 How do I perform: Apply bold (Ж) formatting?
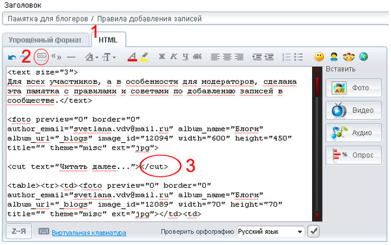(162, 57)
